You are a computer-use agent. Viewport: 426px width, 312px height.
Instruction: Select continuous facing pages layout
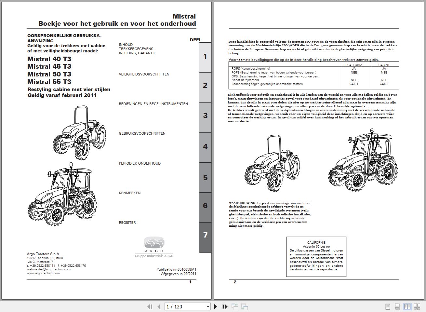(417, 306)
